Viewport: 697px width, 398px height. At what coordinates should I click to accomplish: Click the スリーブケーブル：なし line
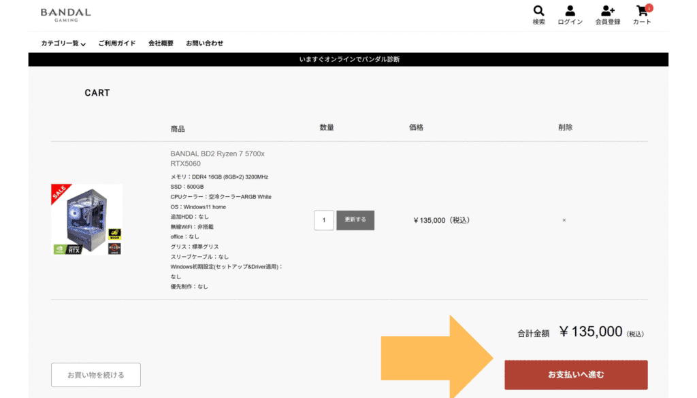[x=199, y=257]
